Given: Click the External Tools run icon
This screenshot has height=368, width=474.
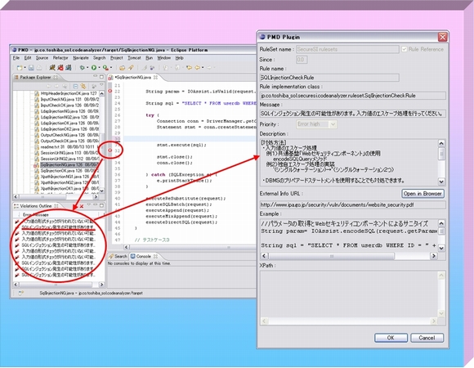Looking at the screenshot, I should (105, 68).
